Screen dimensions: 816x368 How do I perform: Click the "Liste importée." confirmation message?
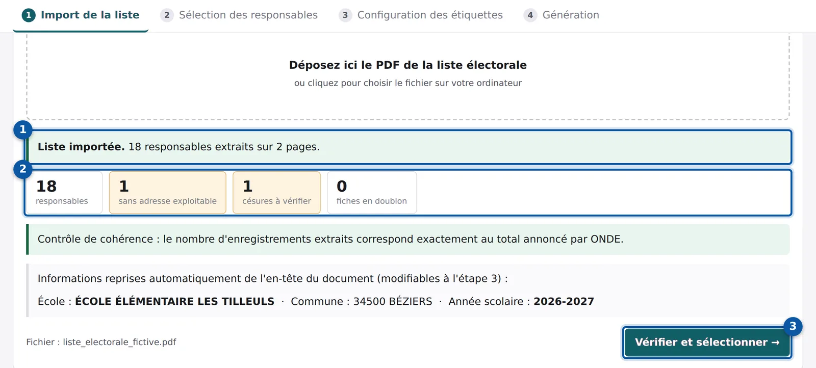tap(409, 147)
